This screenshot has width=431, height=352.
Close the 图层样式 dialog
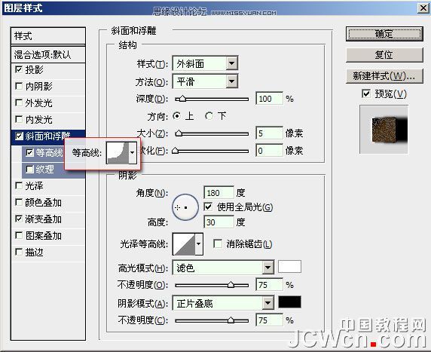pos(423,8)
